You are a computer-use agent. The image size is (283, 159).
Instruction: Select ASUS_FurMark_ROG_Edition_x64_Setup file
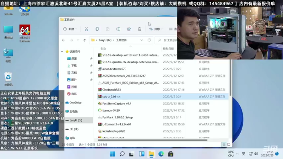(x=131, y=83)
